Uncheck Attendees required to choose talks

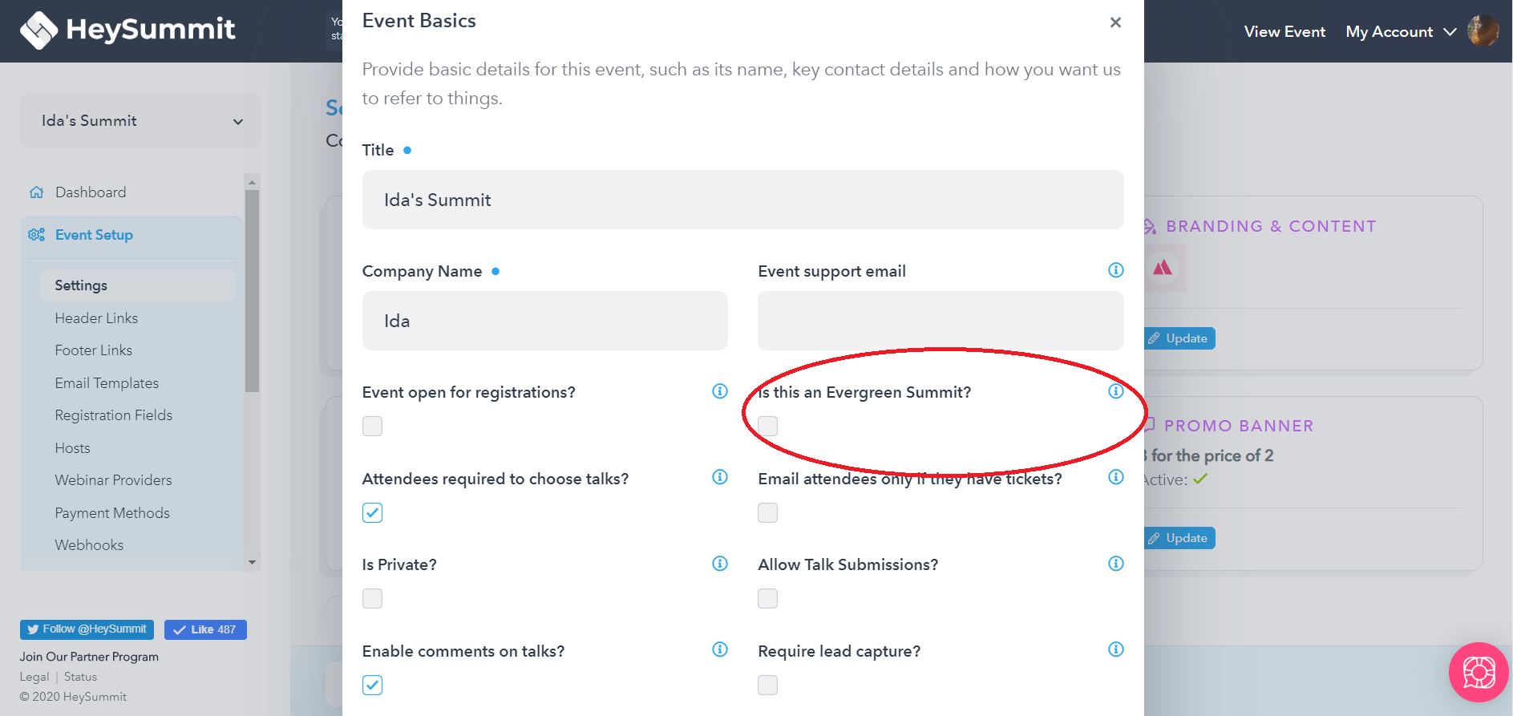pos(372,512)
